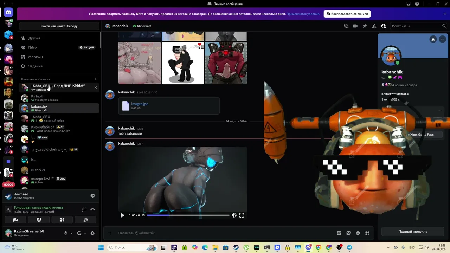
Task: Open user settings gear
Action: tap(92, 233)
